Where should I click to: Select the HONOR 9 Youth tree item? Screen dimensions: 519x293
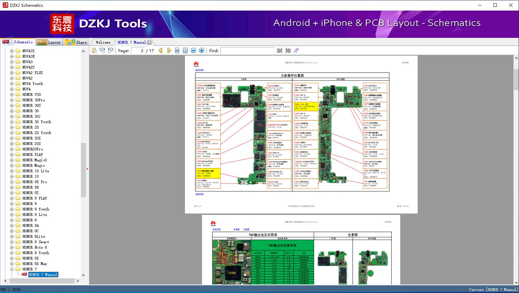click(36, 209)
